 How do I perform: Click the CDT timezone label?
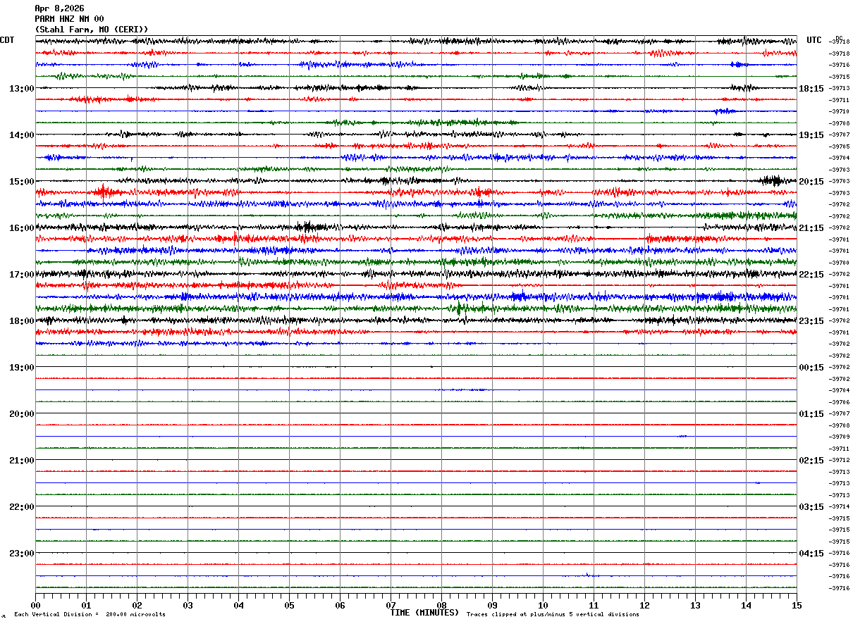pyautogui.click(x=7, y=40)
